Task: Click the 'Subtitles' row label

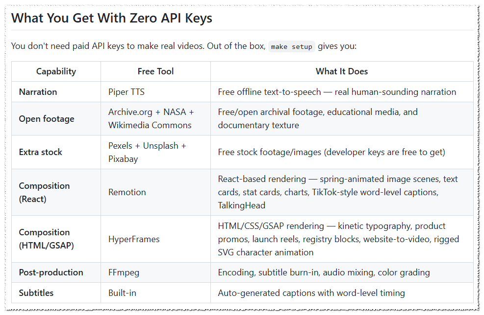Action: point(36,293)
